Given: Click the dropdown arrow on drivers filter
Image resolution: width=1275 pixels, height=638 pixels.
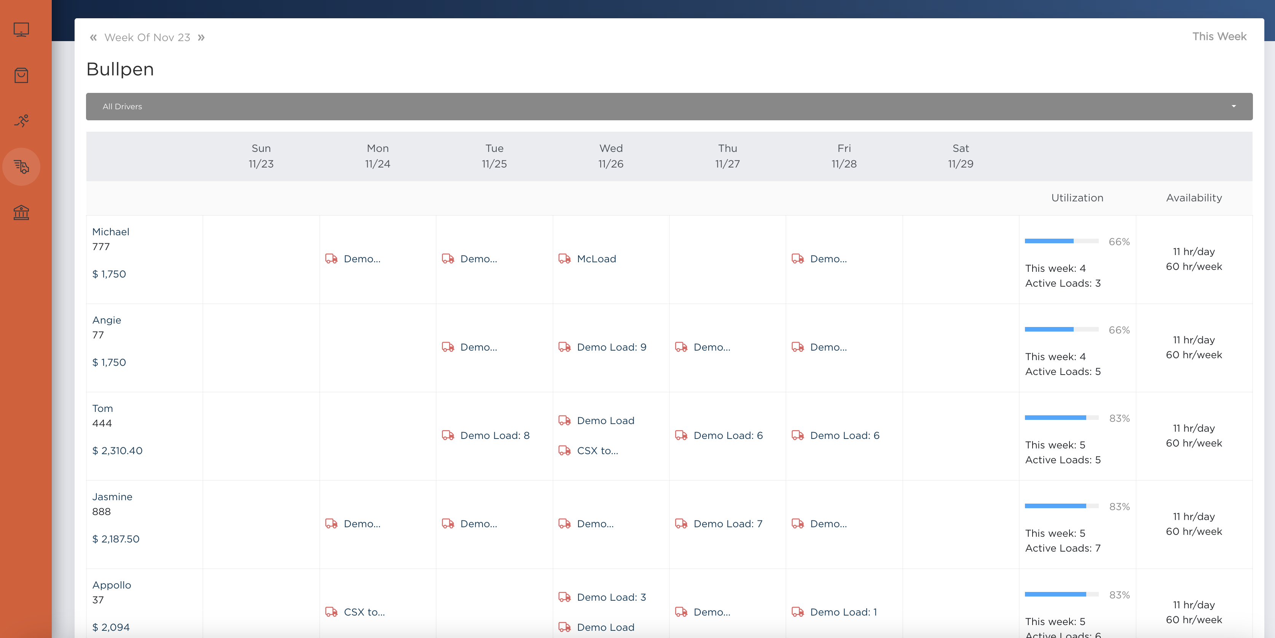Looking at the screenshot, I should point(1234,107).
